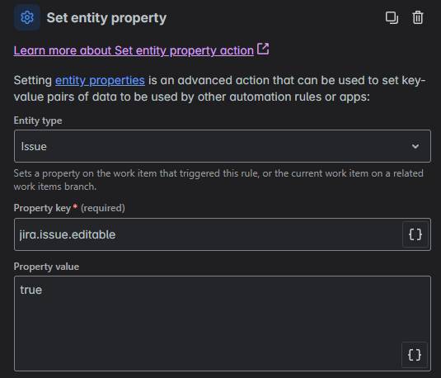Open Learn more about Set entity property action

tap(134, 50)
